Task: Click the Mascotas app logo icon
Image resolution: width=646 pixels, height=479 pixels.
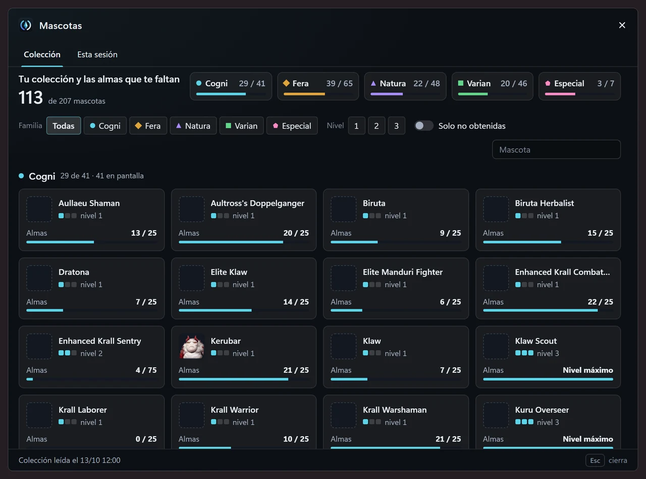Action: (x=26, y=25)
